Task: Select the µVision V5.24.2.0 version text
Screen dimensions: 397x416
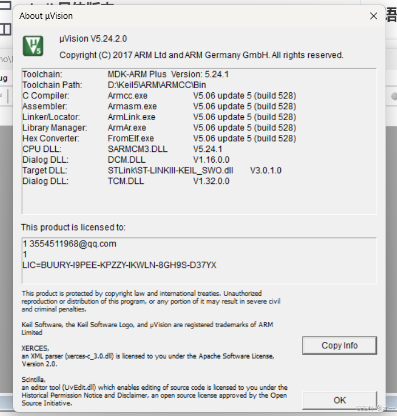Action: click(x=93, y=39)
